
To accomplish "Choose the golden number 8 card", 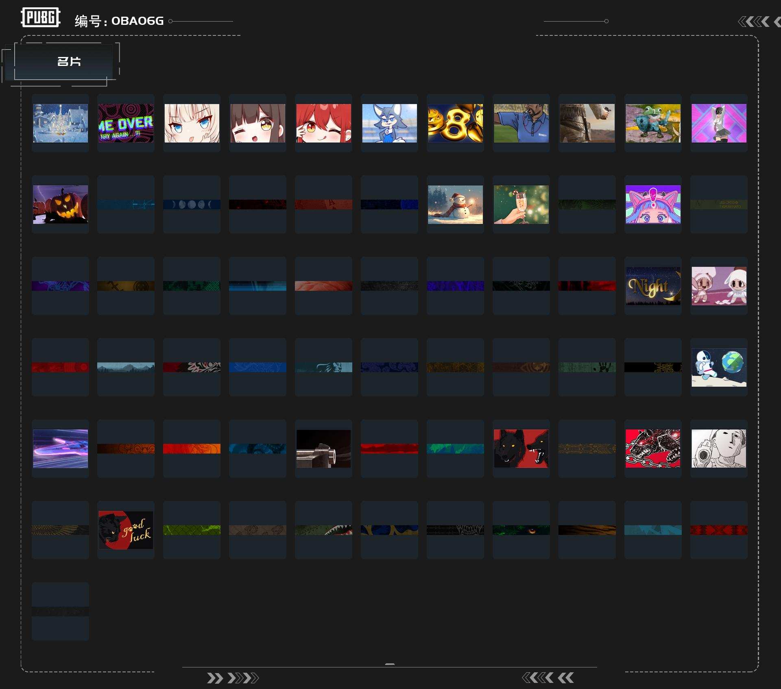I will pos(455,123).
